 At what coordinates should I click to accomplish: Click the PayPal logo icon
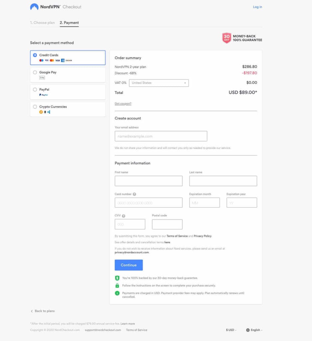click(44, 95)
